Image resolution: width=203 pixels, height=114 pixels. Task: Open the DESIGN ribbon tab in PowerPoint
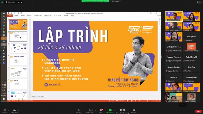[x=30, y=16]
